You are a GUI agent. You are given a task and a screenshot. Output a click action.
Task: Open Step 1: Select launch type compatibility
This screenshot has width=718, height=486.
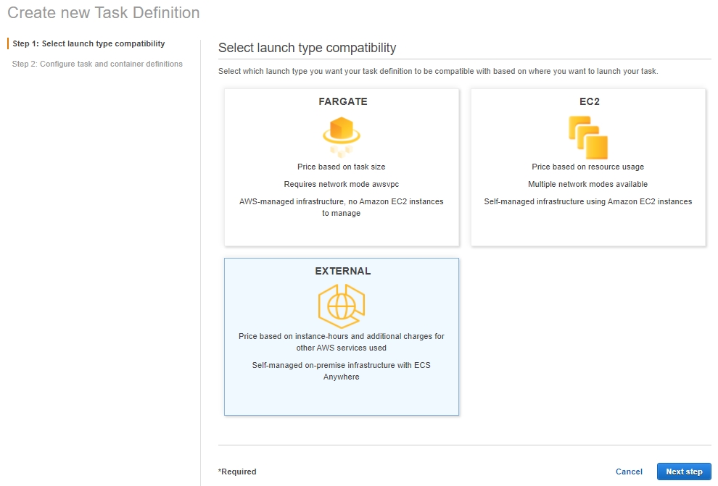click(x=88, y=43)
